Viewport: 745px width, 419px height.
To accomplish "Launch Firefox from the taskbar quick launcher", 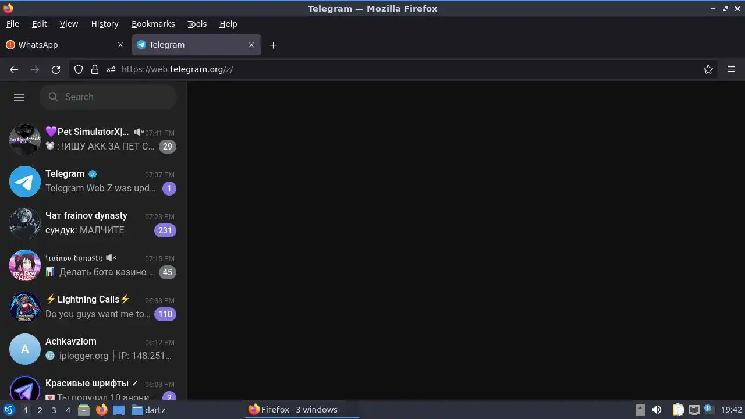I will click(x=101, y=410).
